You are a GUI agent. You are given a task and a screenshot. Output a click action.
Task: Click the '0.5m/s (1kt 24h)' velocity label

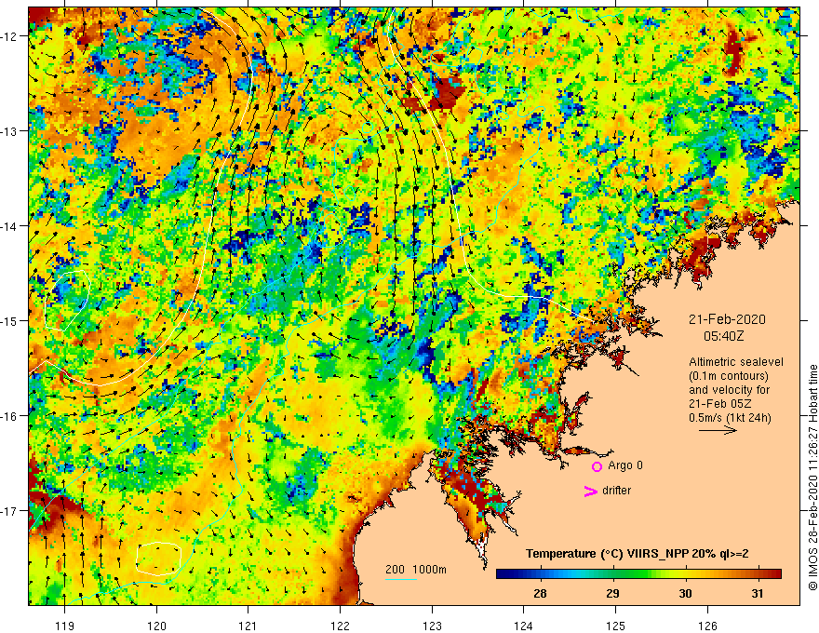(730, 418)
